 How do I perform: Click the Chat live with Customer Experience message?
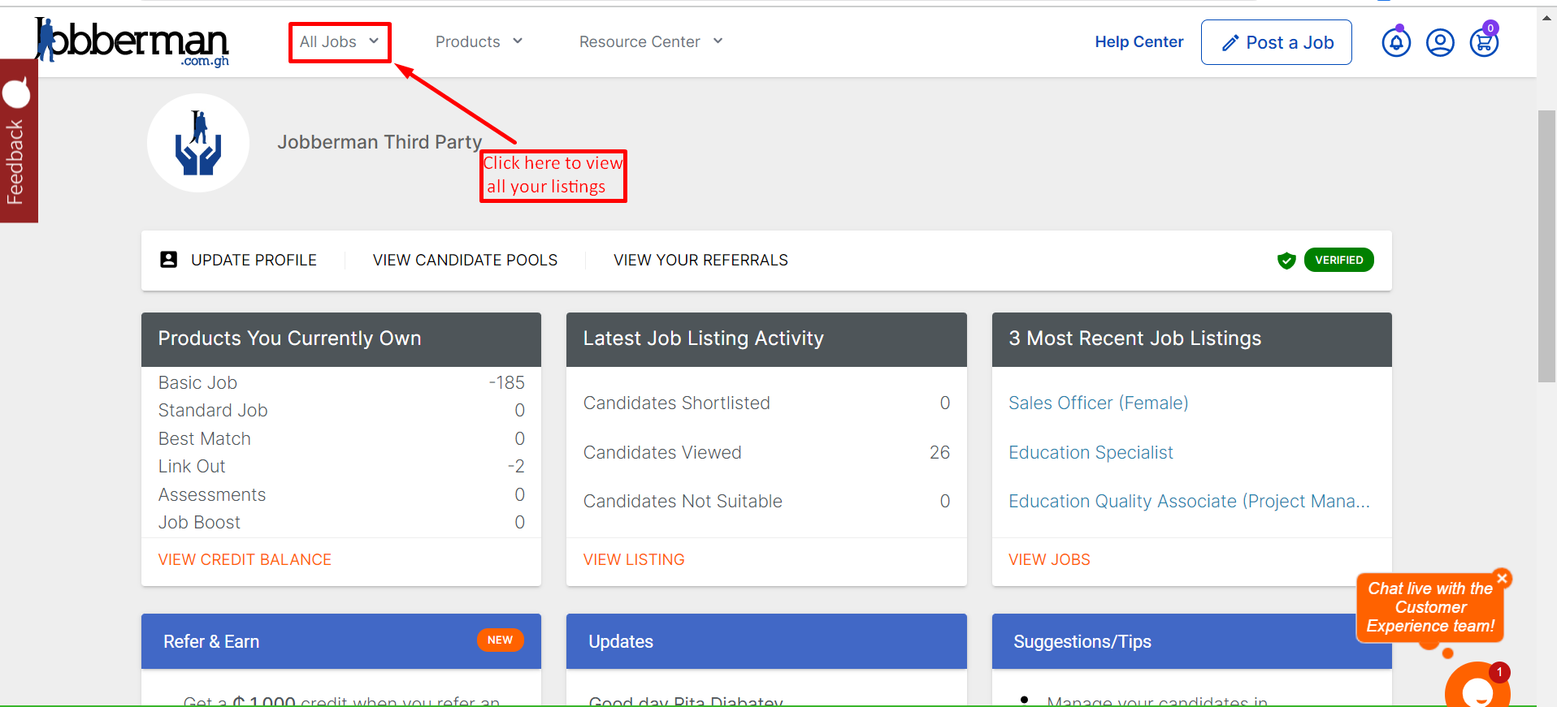click(x=1430, y=607)
